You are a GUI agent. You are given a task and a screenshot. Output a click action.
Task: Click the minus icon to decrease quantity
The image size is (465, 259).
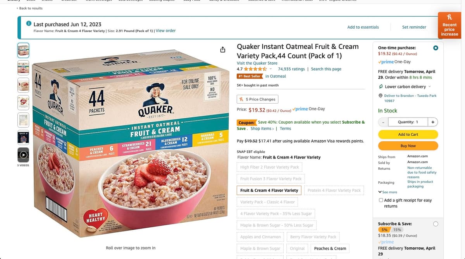pos(383,122)
